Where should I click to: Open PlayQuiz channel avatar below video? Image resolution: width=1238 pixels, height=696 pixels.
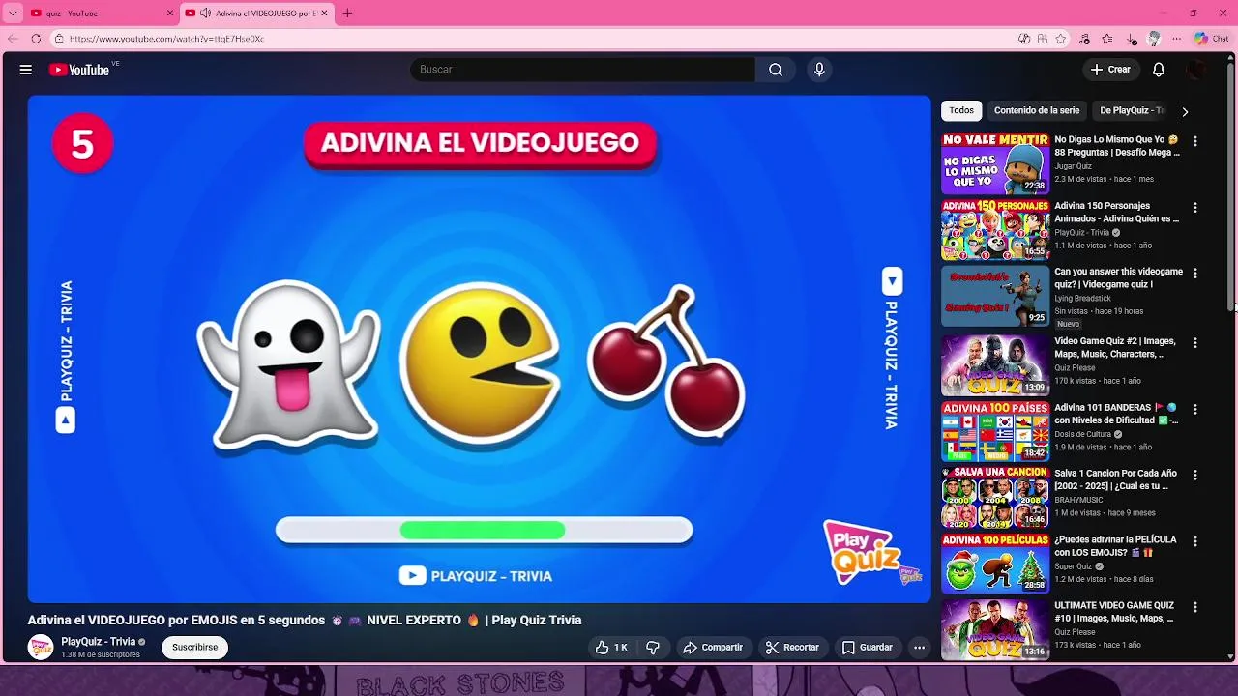(41, 648)
